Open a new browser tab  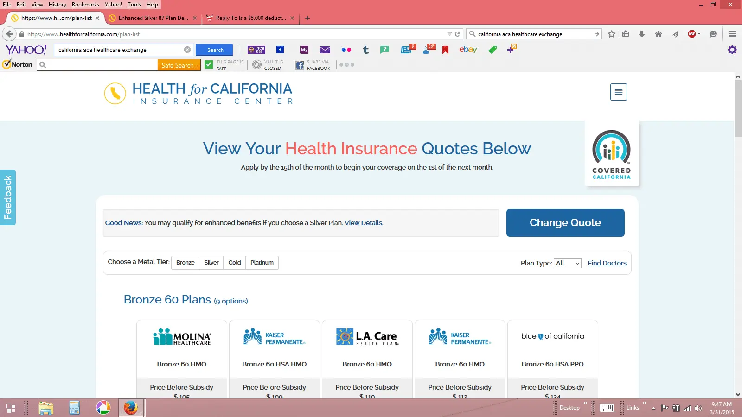(307, 18)
